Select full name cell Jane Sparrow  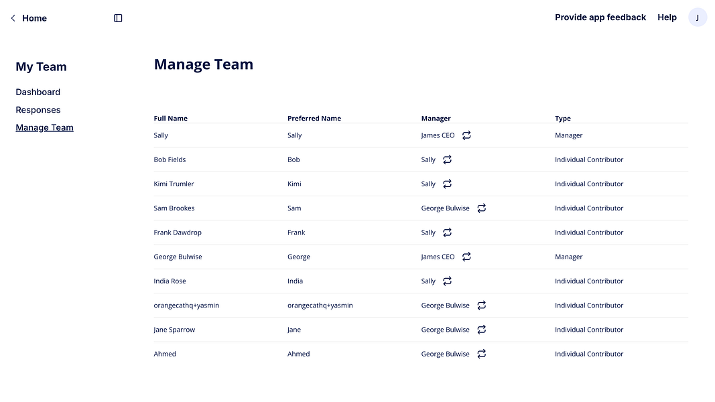click(174, 330)
